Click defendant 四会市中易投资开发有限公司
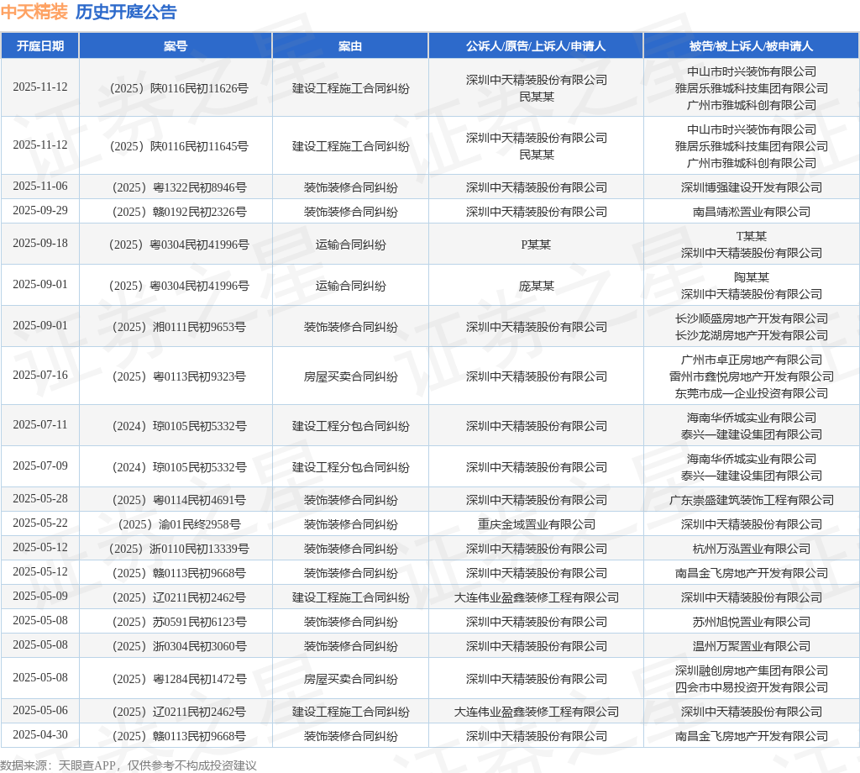This screenshot has width=860, height=773. click(x=752, y=687)
